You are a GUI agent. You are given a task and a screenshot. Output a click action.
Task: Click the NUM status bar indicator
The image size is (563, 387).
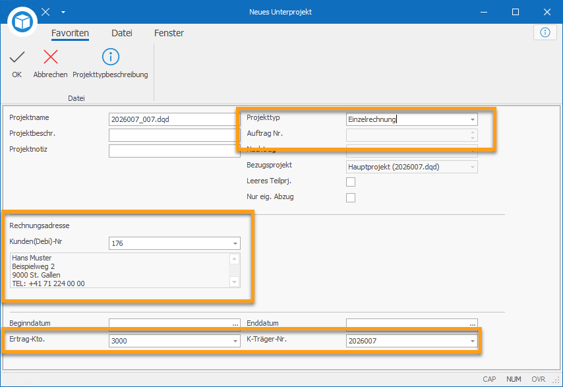point(514,379)
